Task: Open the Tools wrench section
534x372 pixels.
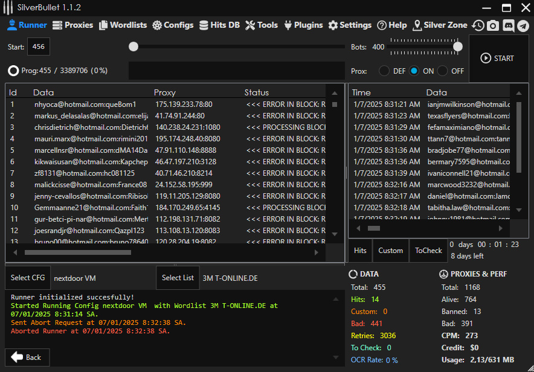Action: (x=262, y=25)
